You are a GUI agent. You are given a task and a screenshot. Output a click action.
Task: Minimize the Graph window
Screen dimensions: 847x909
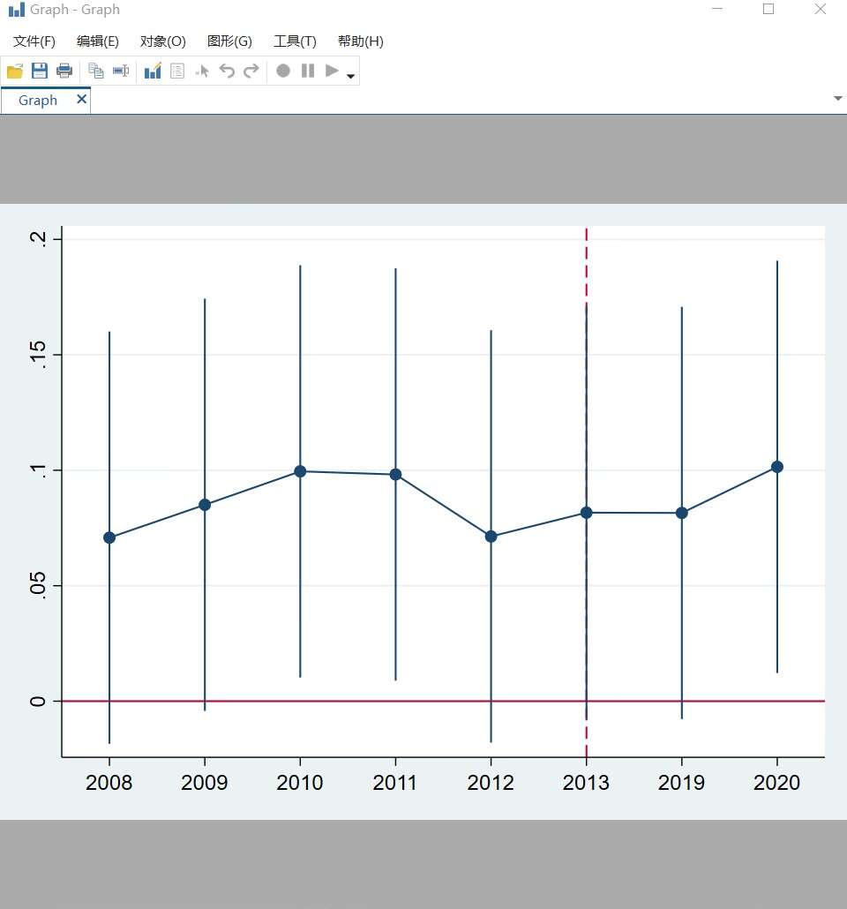click(717, 10)
